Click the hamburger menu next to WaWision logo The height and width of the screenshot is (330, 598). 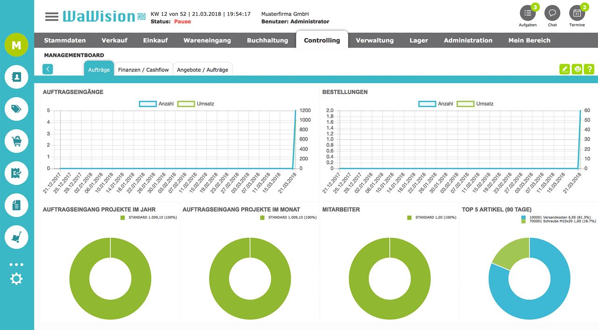pyautogui.click(x=51, y=15)
